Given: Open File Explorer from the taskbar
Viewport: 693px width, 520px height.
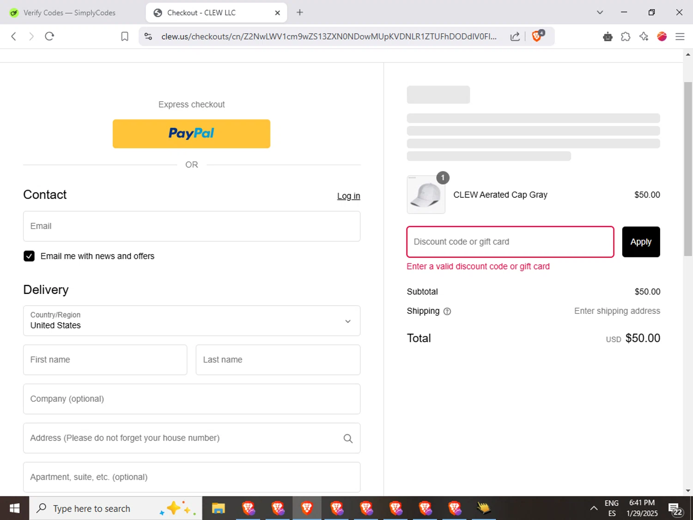Looking at the screenshot, I should click(218, 508).
